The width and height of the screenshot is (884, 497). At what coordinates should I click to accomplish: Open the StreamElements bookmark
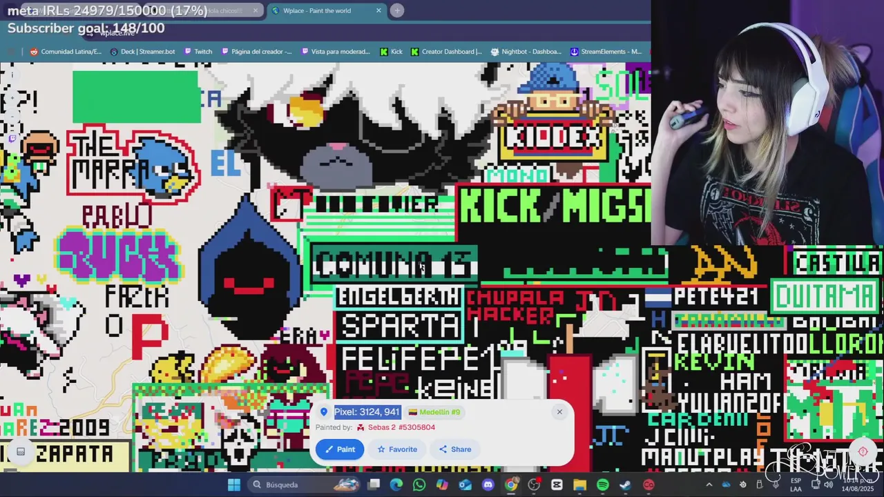[x=606, y=51]
